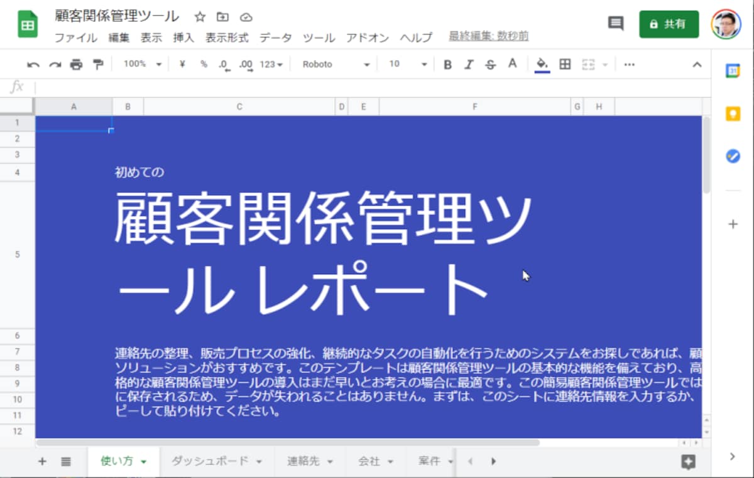The height and width of the screenshot is (478, 754).
Task: Star the document
Action: [200, 17]
